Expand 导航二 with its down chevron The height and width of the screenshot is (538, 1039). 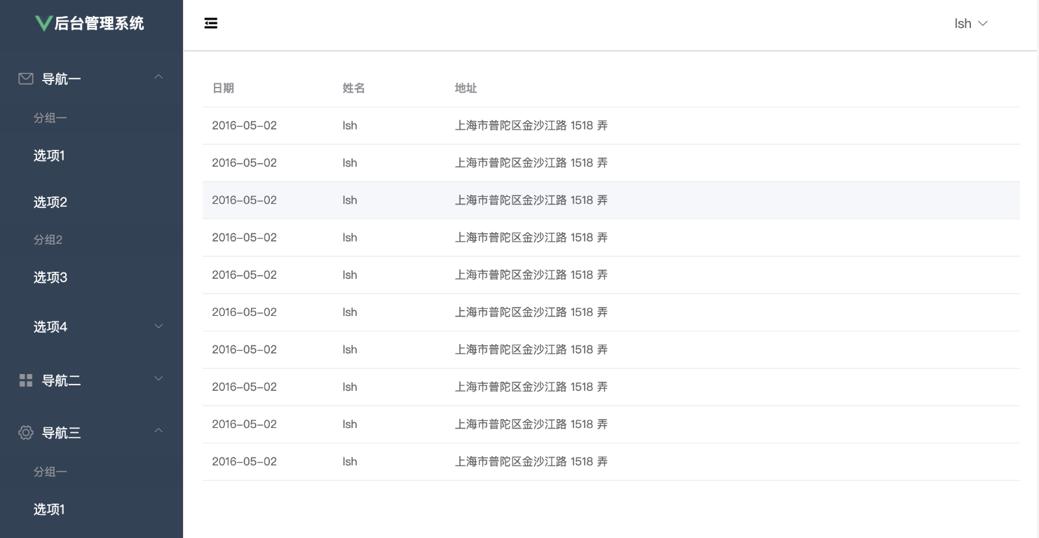(158, 379)
